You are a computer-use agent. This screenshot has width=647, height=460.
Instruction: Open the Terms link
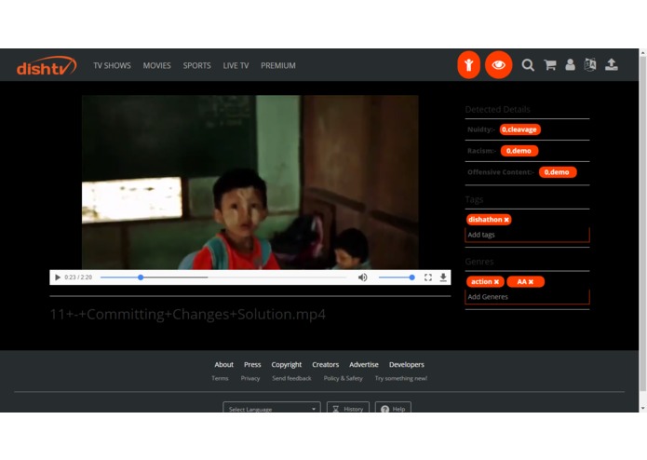(x=220, y=378)
